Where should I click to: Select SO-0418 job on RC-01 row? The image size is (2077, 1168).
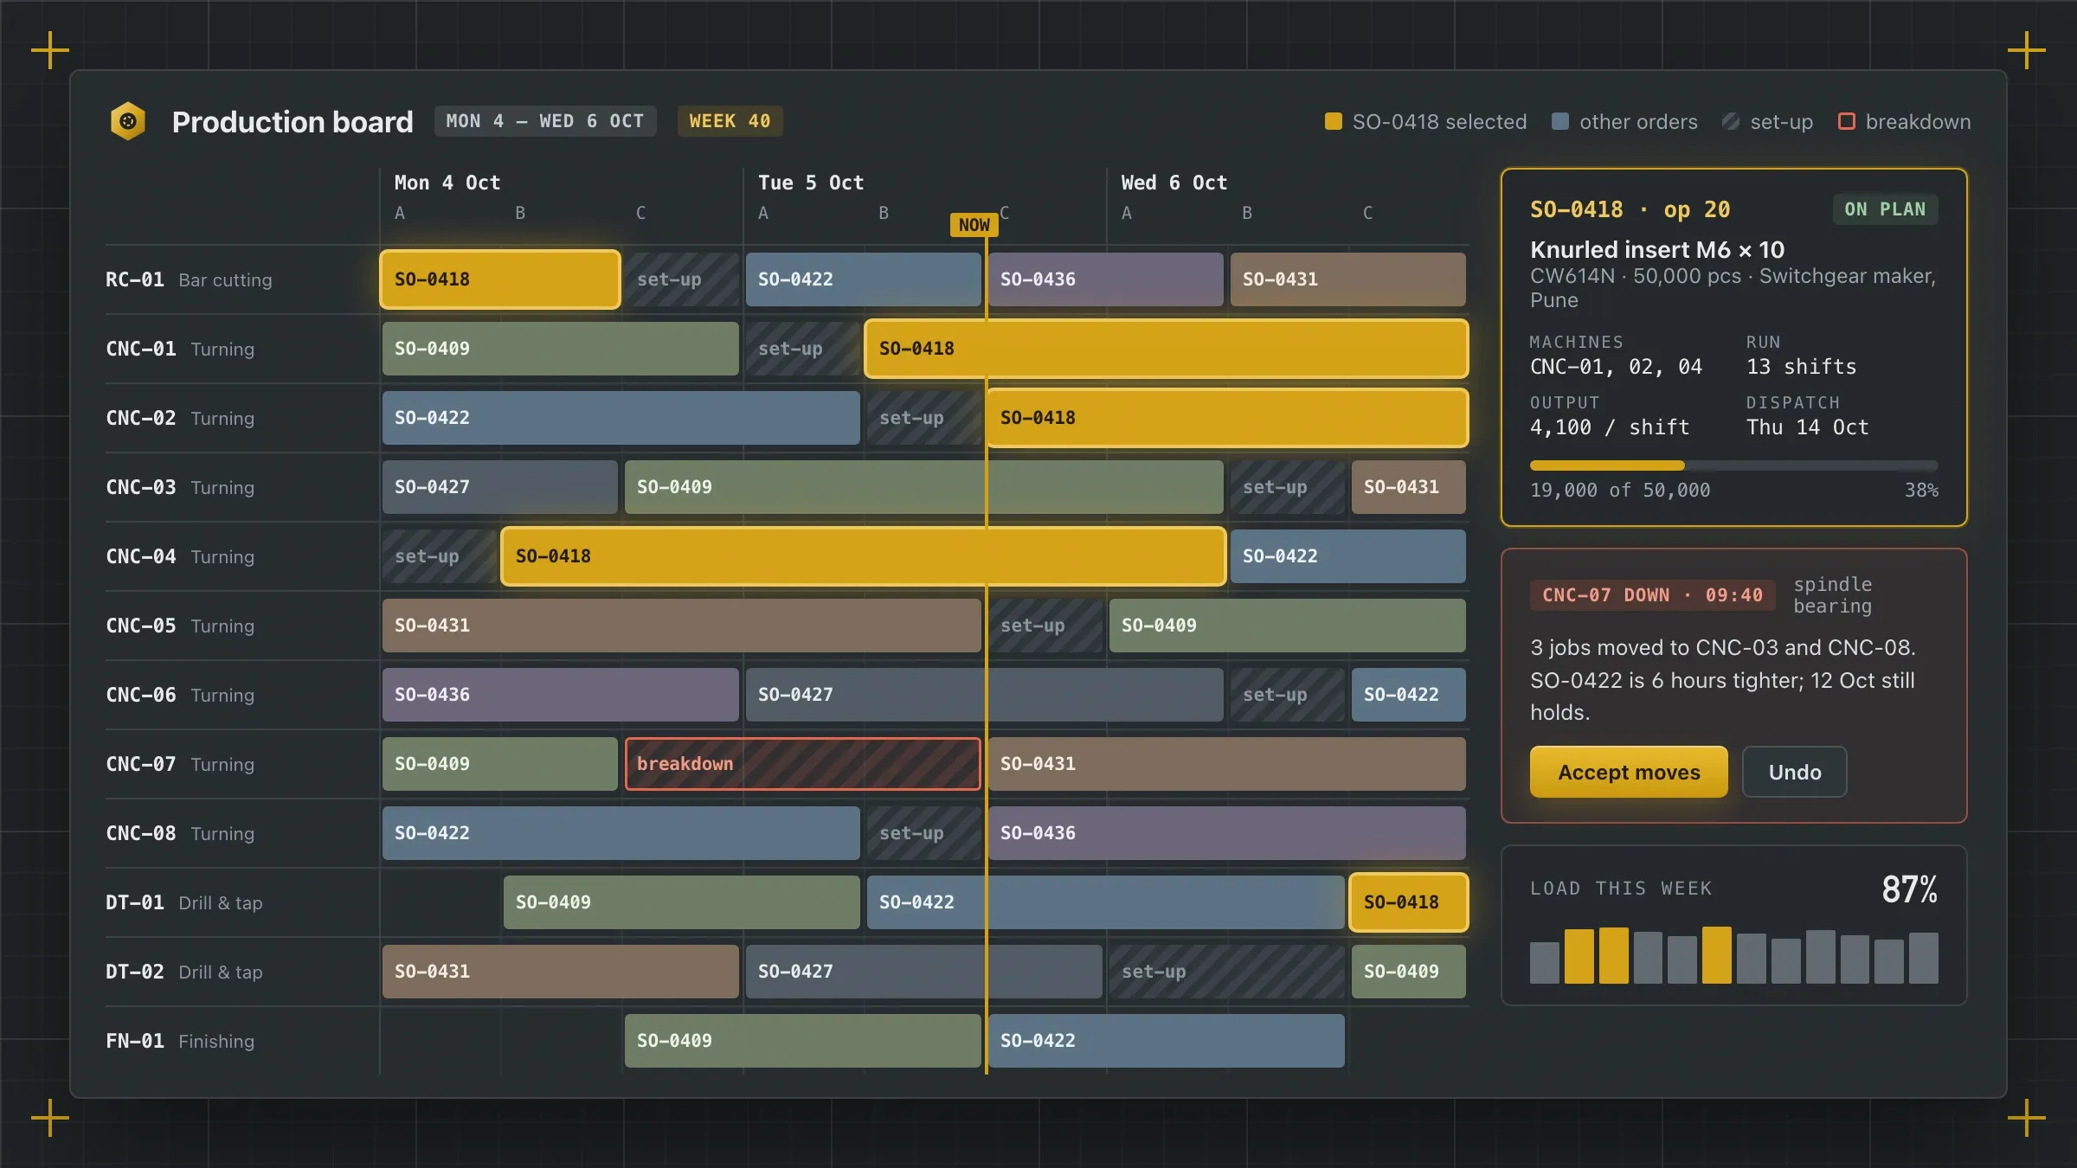pos(500,279)
